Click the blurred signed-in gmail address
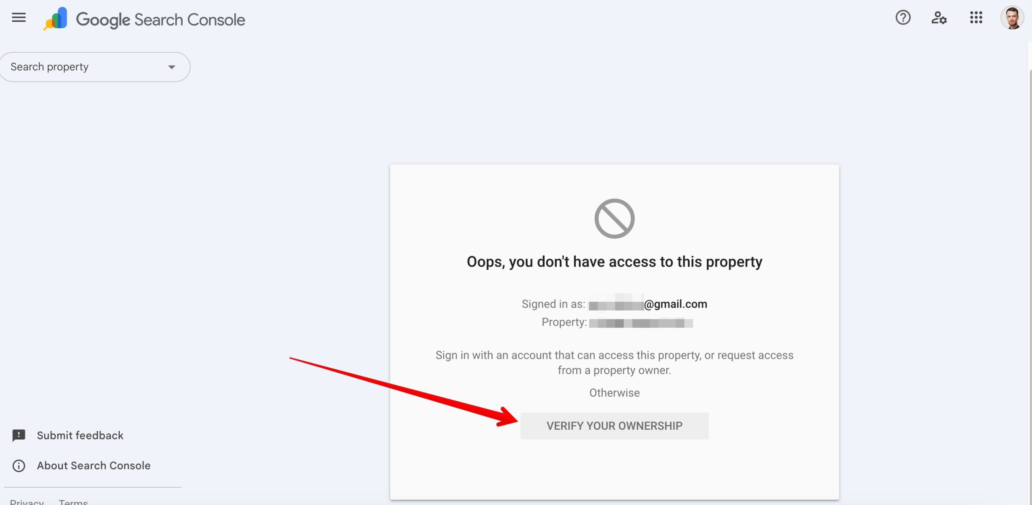 (647, 304)
